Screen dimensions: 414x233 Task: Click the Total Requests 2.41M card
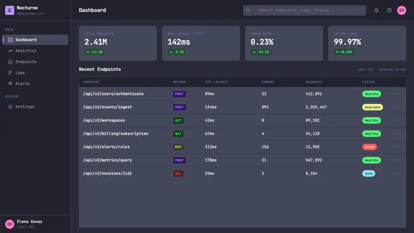(x=118, y=43)
